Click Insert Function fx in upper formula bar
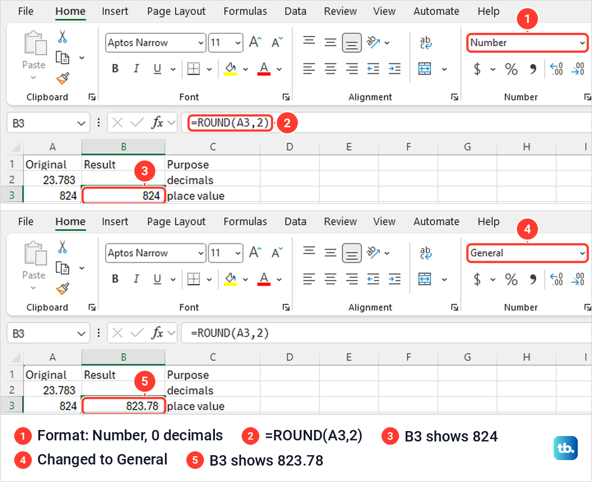The width and height of the screenshot is (592, 482). pos(157,123)
